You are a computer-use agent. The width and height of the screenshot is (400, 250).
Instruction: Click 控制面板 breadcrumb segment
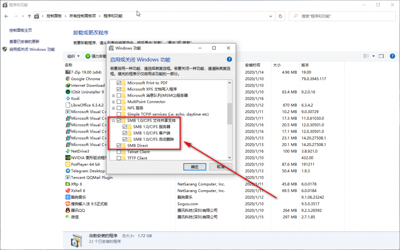click(54, 16)
